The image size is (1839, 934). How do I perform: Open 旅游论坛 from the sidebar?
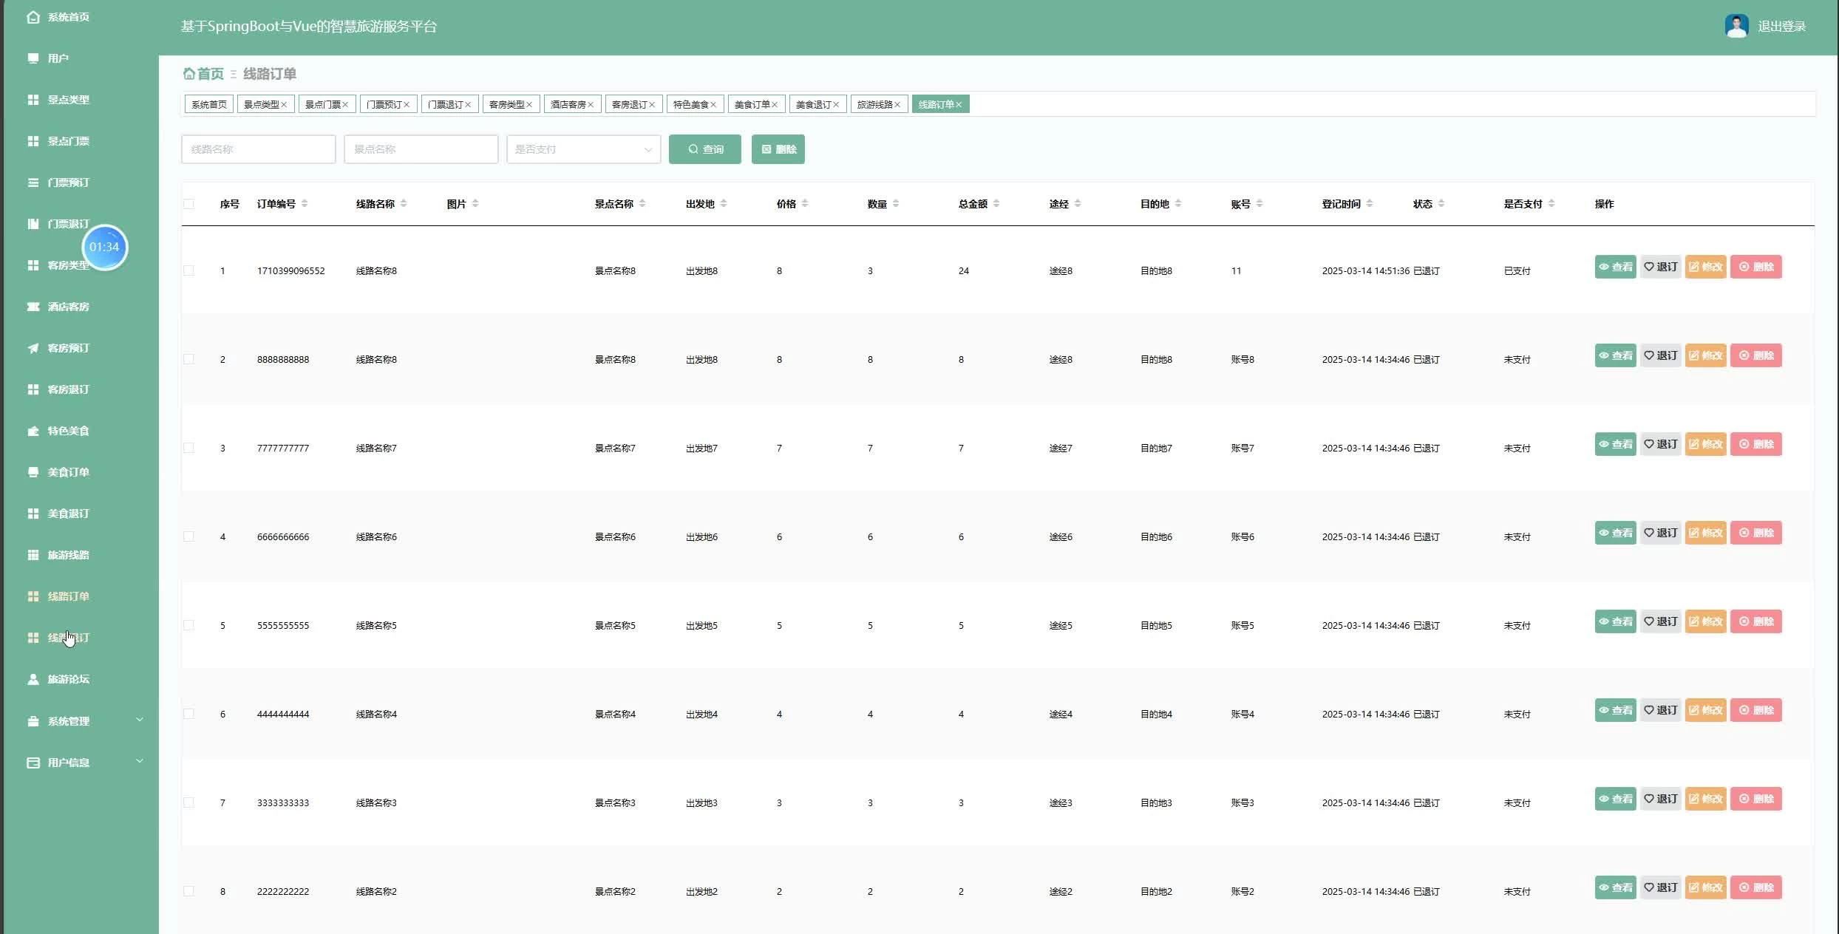click(68, 679)
